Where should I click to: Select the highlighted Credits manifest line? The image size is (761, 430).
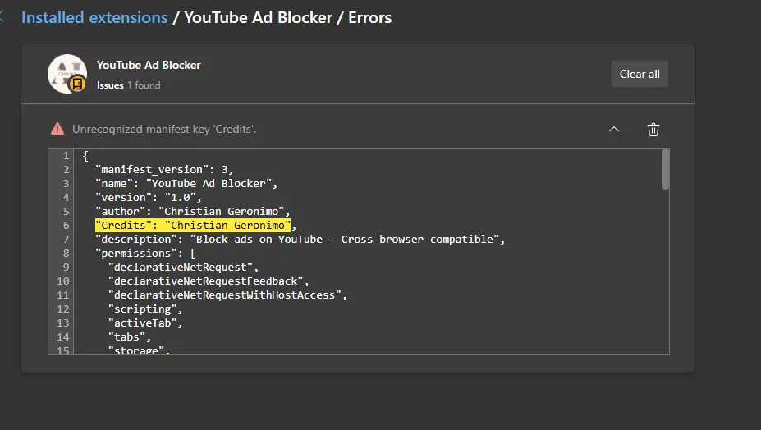point(193,225)
